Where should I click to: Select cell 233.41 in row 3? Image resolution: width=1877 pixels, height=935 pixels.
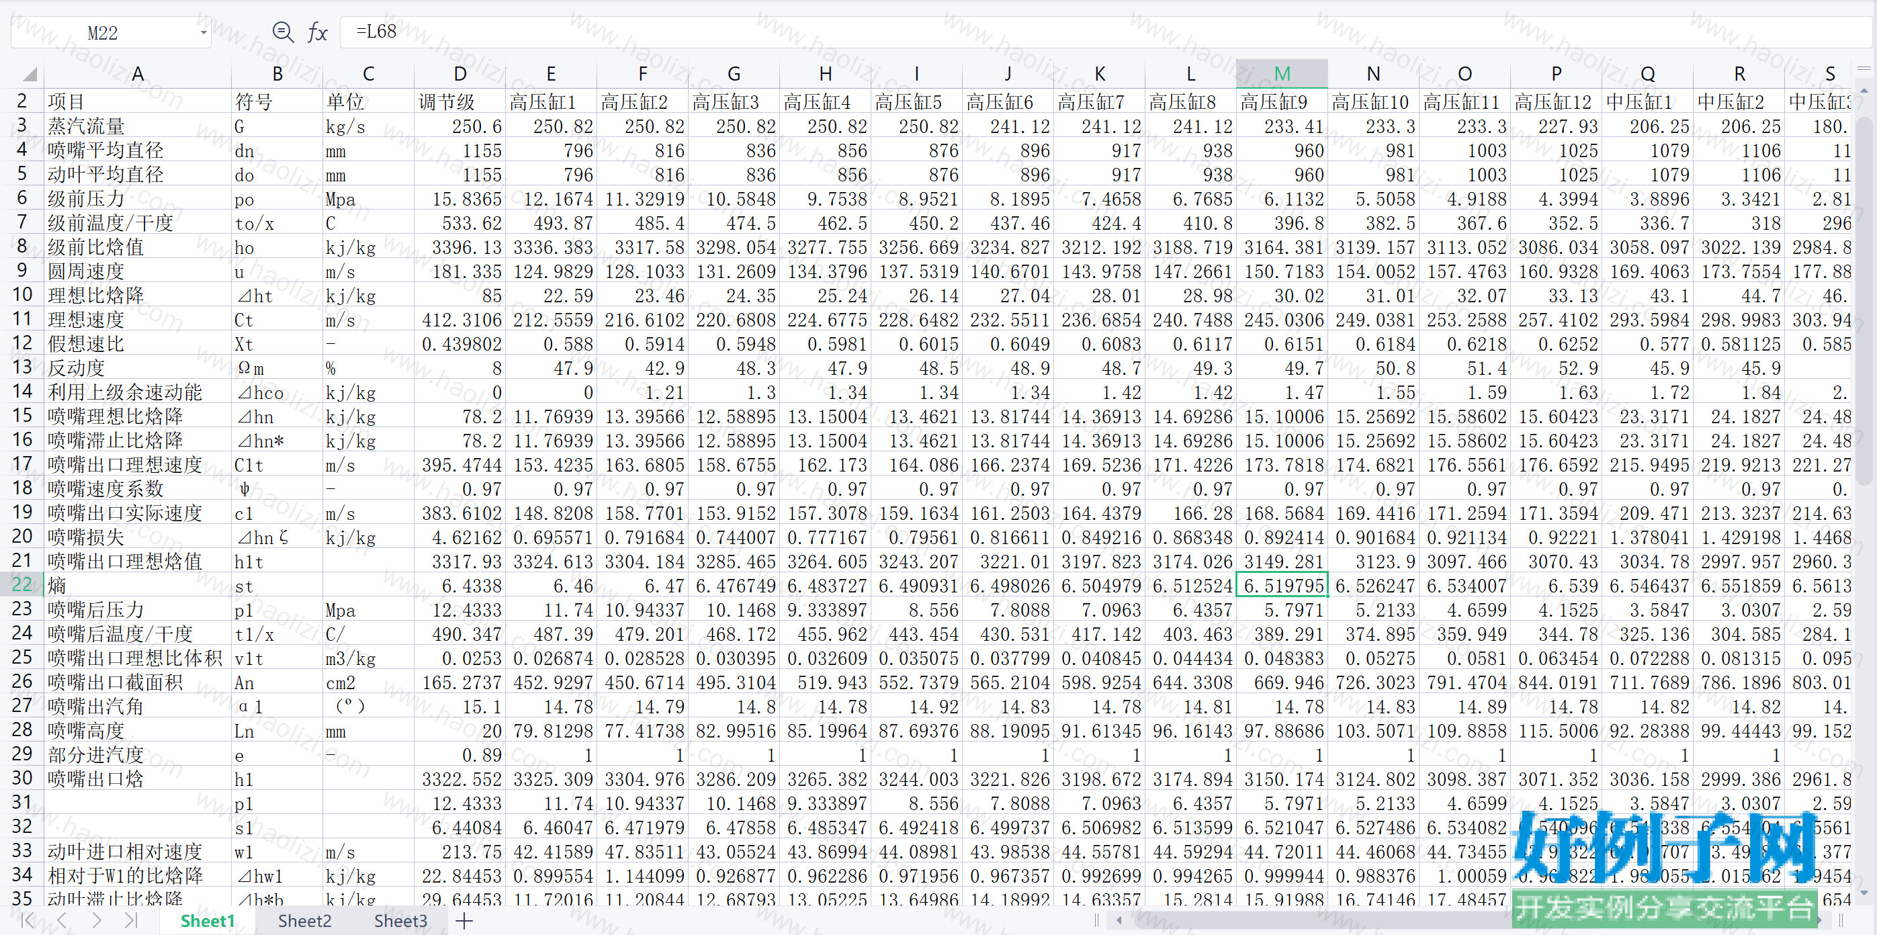(x=1282, y=126)
